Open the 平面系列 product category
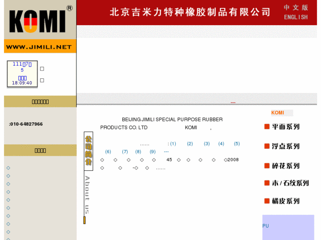 pos(286,127)
